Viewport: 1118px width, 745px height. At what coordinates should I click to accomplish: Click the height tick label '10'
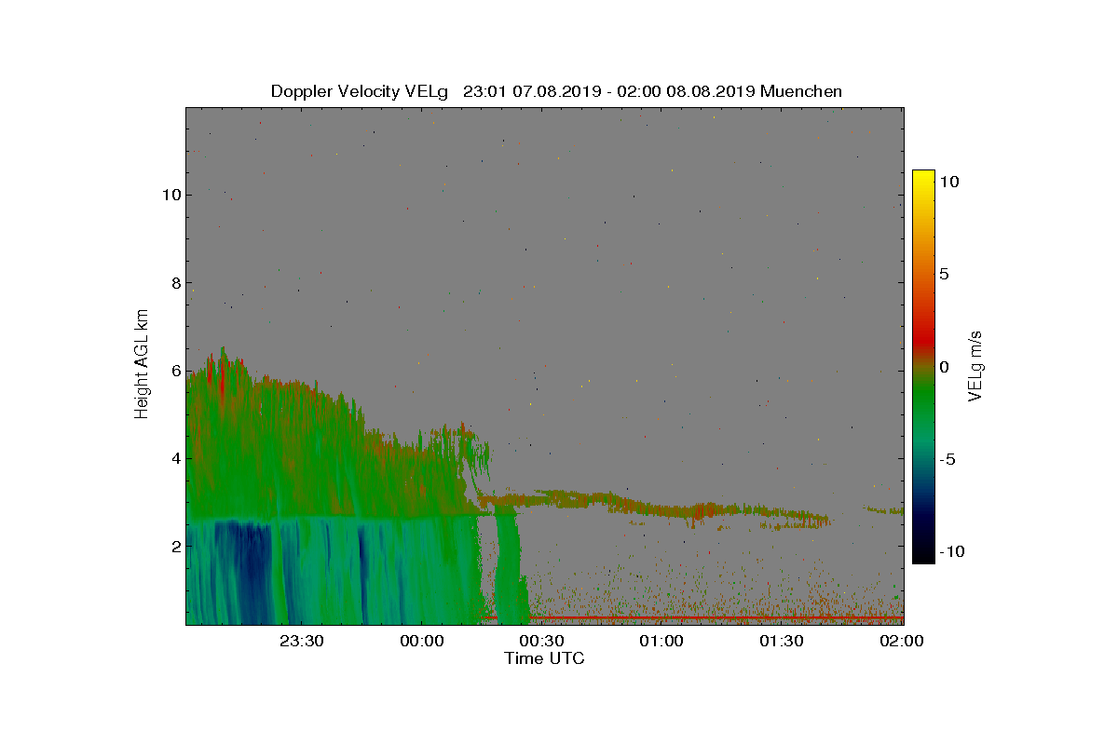pyautogui.click(x=170, y=195)
